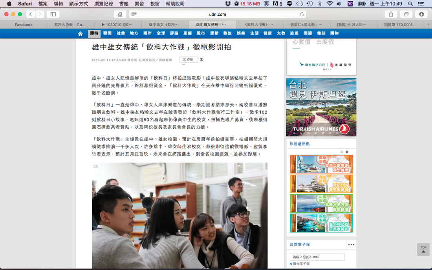Click the Cathay Pacific 心動價 ad

pyautogui.click(x=321, y=57)
